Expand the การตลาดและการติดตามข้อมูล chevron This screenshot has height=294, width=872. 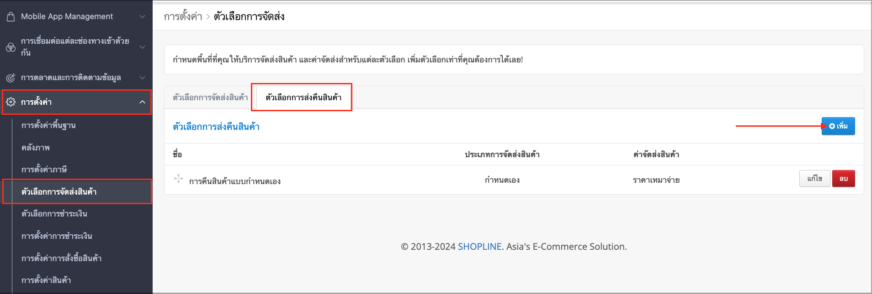tap(142, 77)
